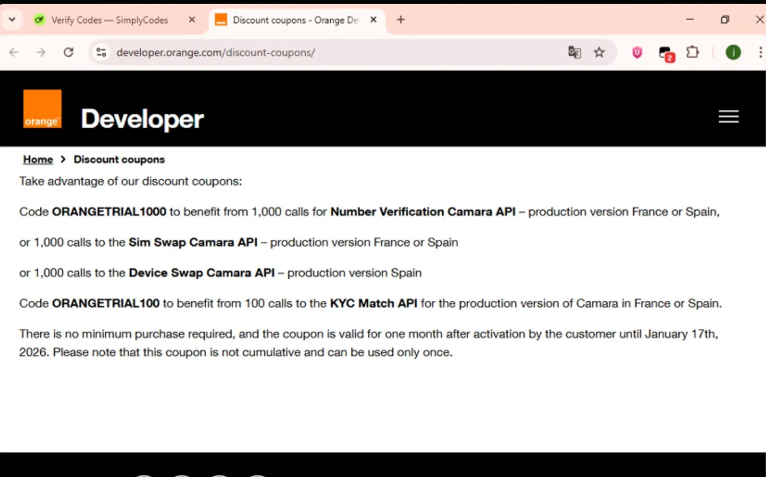
Task: Go back to the previous page
Action: (14, 52)
